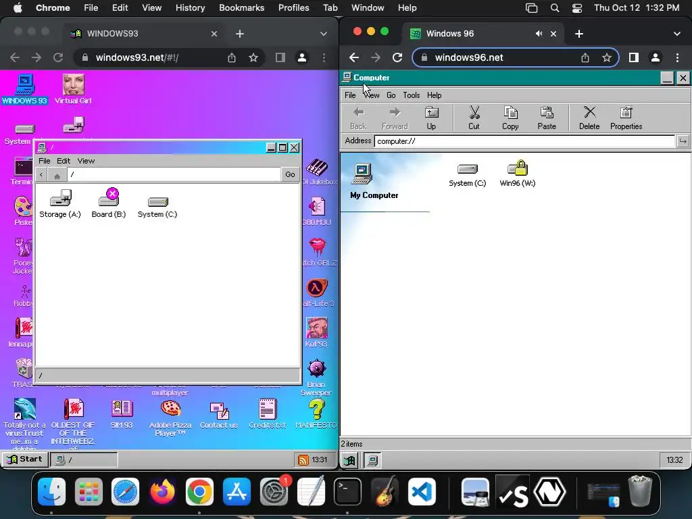Expand tab search chevron in Windows 96 window
Screen dimensions: 692x519
[677, 34]
